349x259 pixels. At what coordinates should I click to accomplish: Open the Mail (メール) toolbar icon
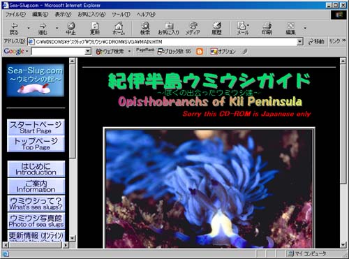[x=242, y=29]
